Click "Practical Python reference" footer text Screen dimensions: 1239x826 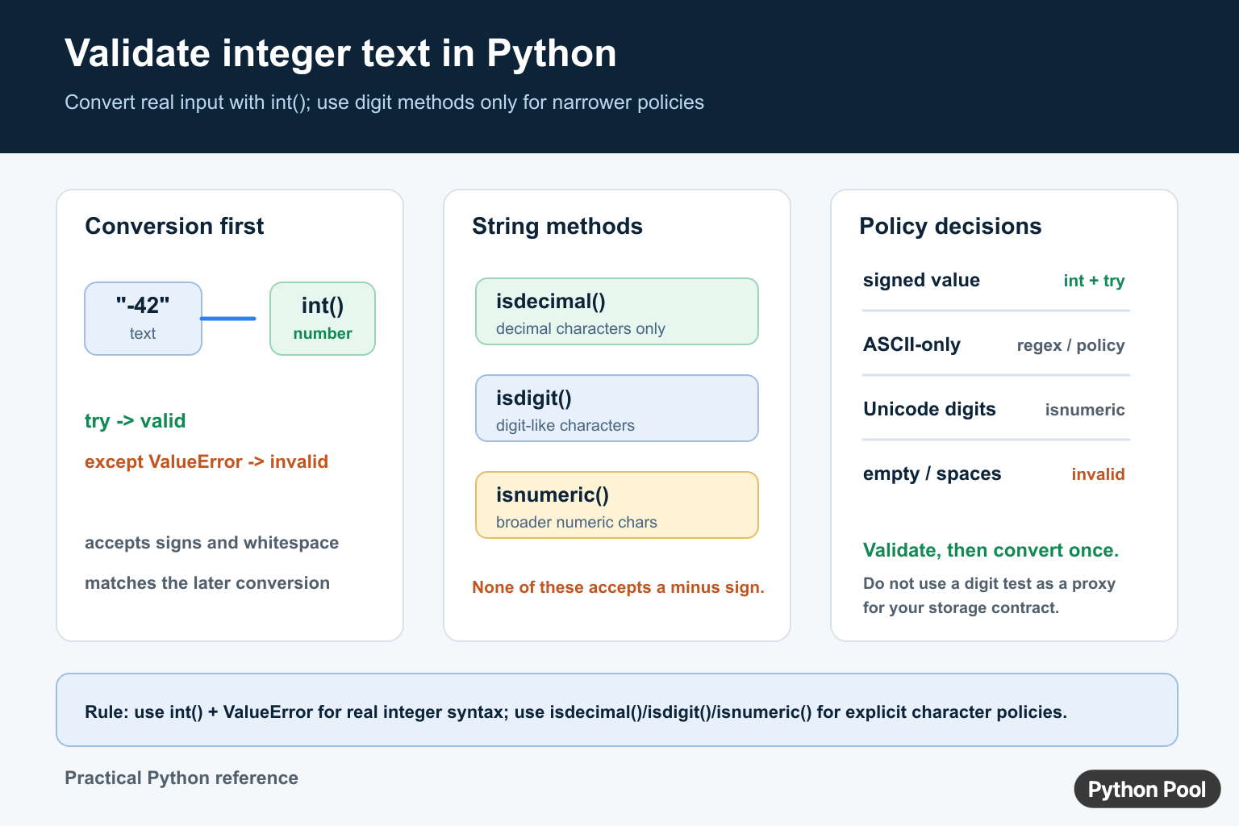coord(181,778)
